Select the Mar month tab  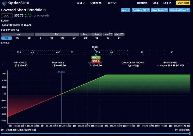(85, 34)
